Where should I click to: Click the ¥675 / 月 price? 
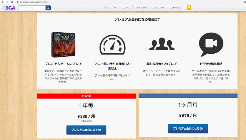click(188, 115)
